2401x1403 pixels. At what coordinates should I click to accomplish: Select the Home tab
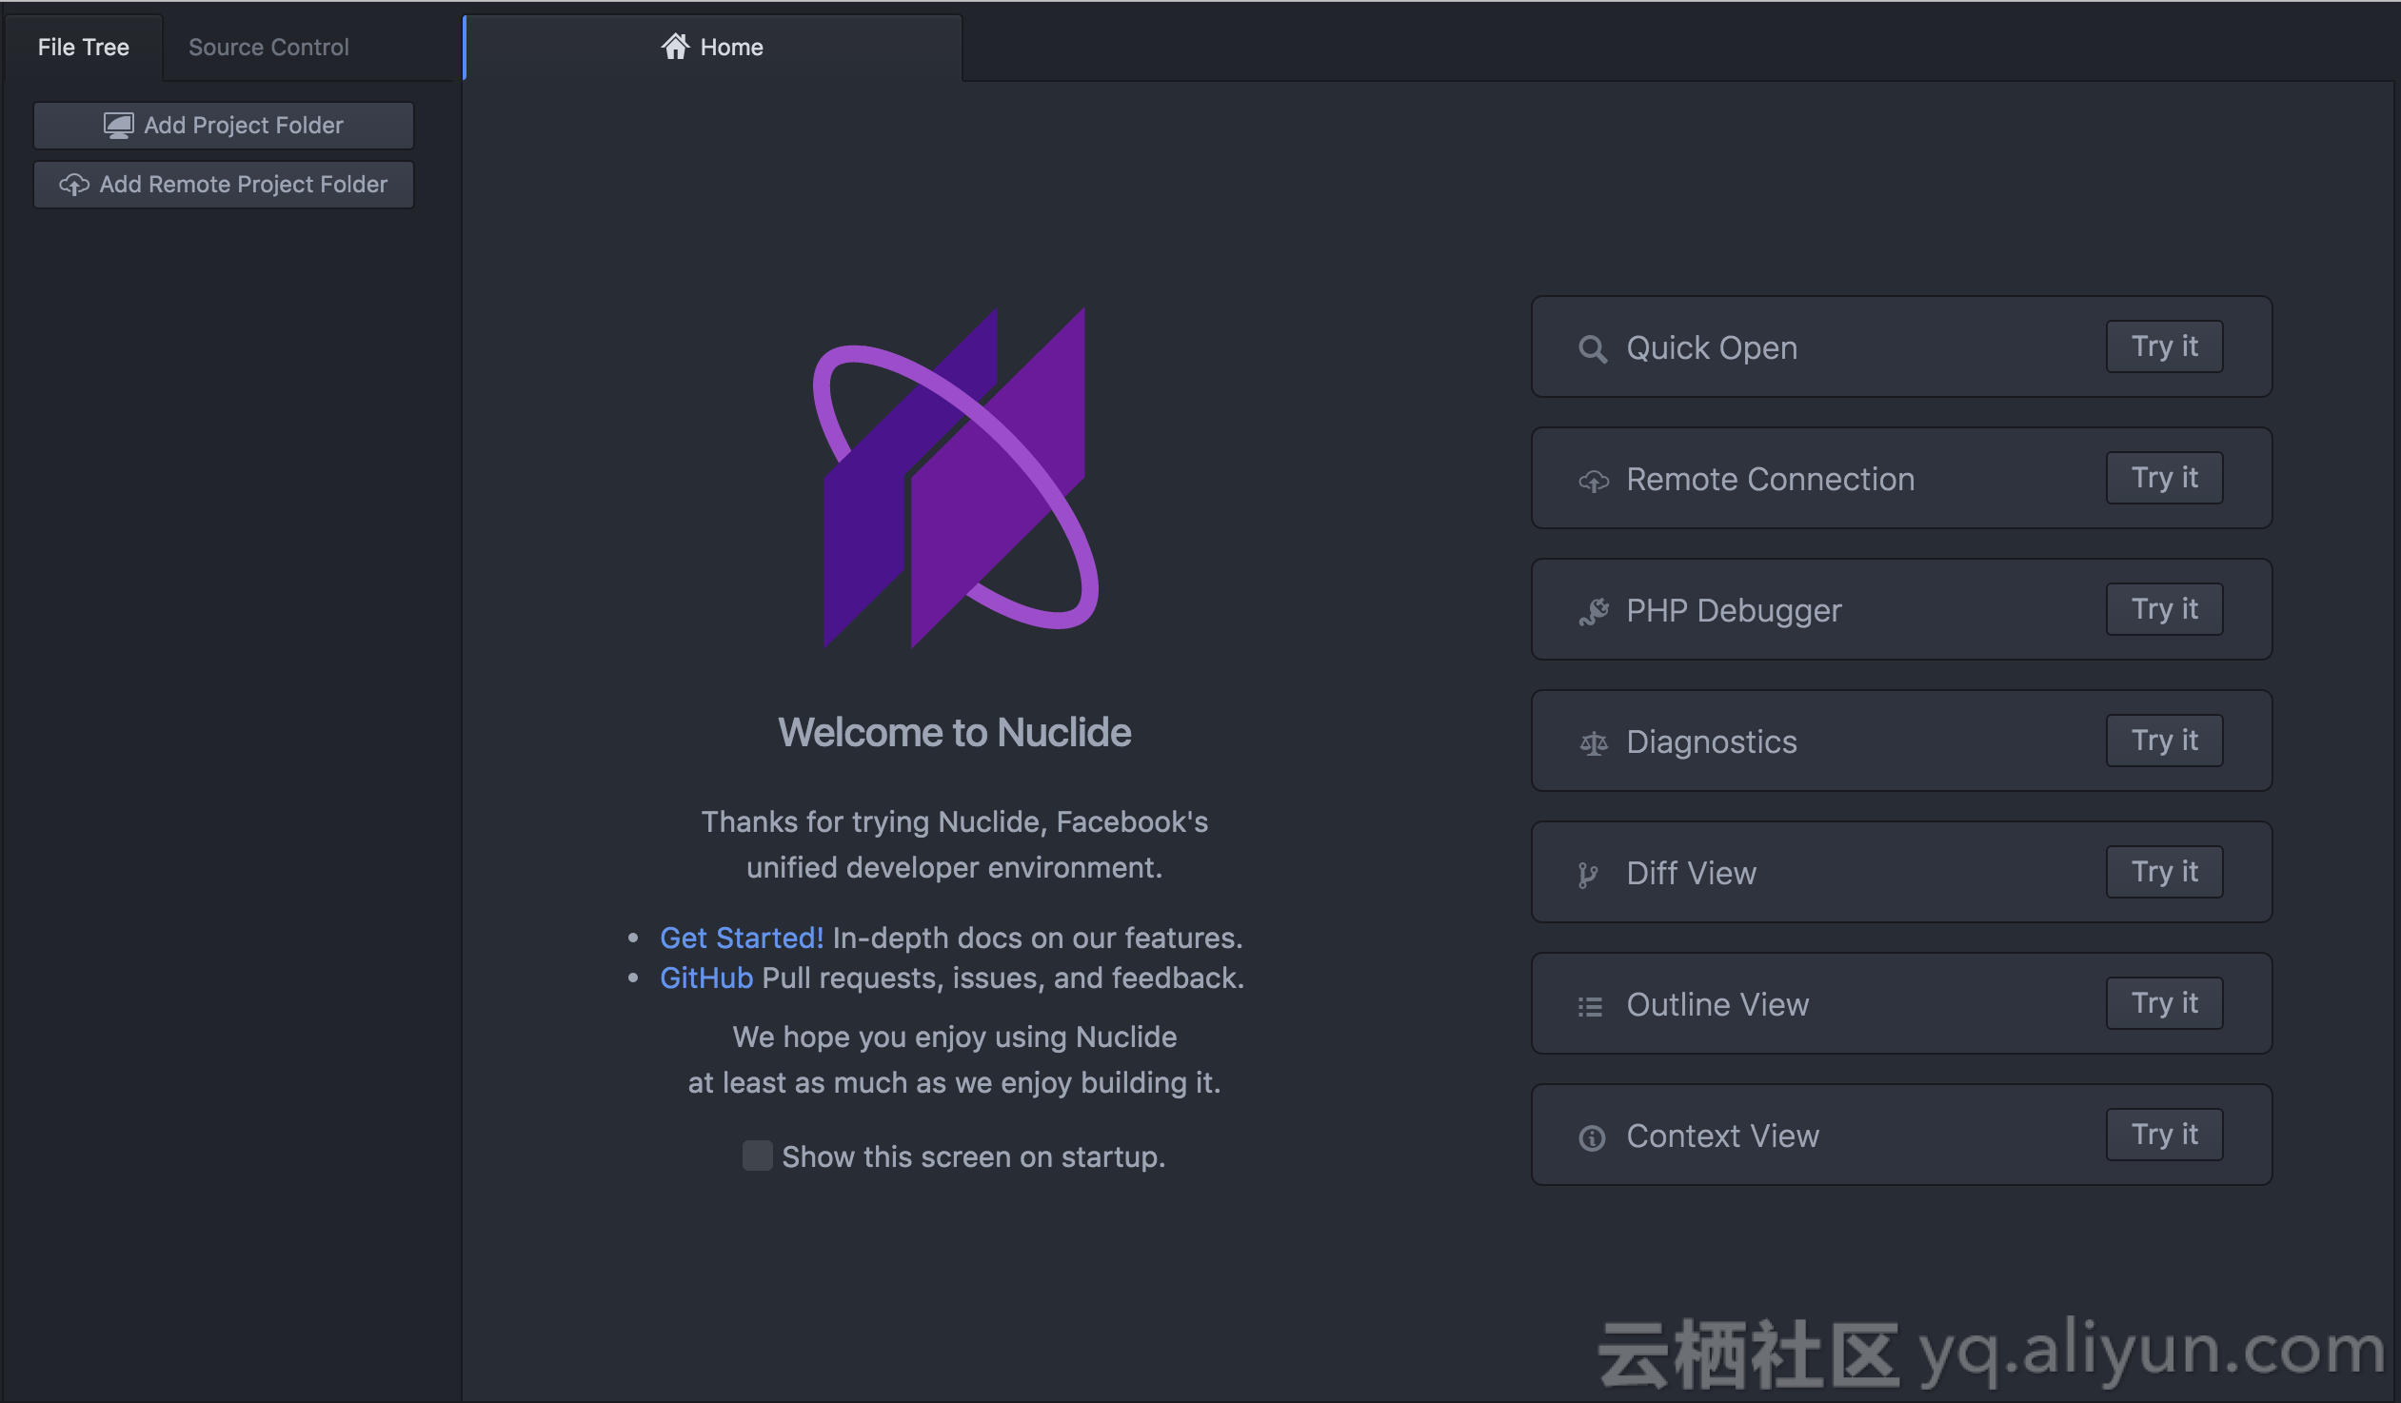[713, 47]
